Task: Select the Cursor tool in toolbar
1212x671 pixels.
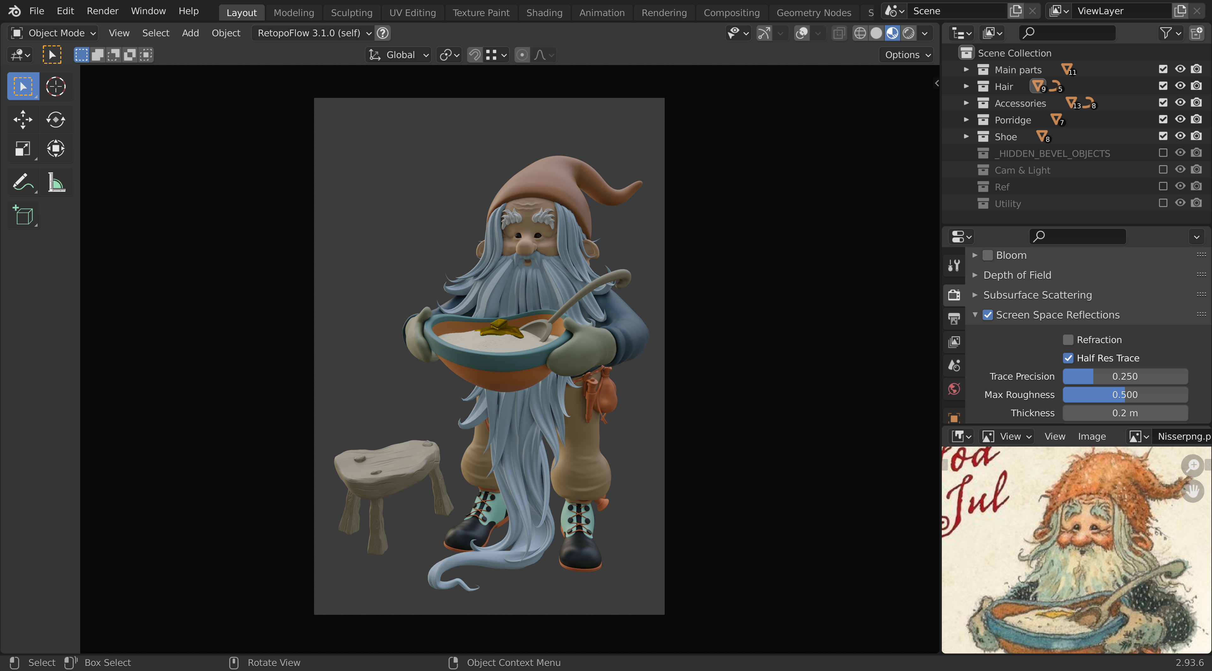Action: (56, 86)
